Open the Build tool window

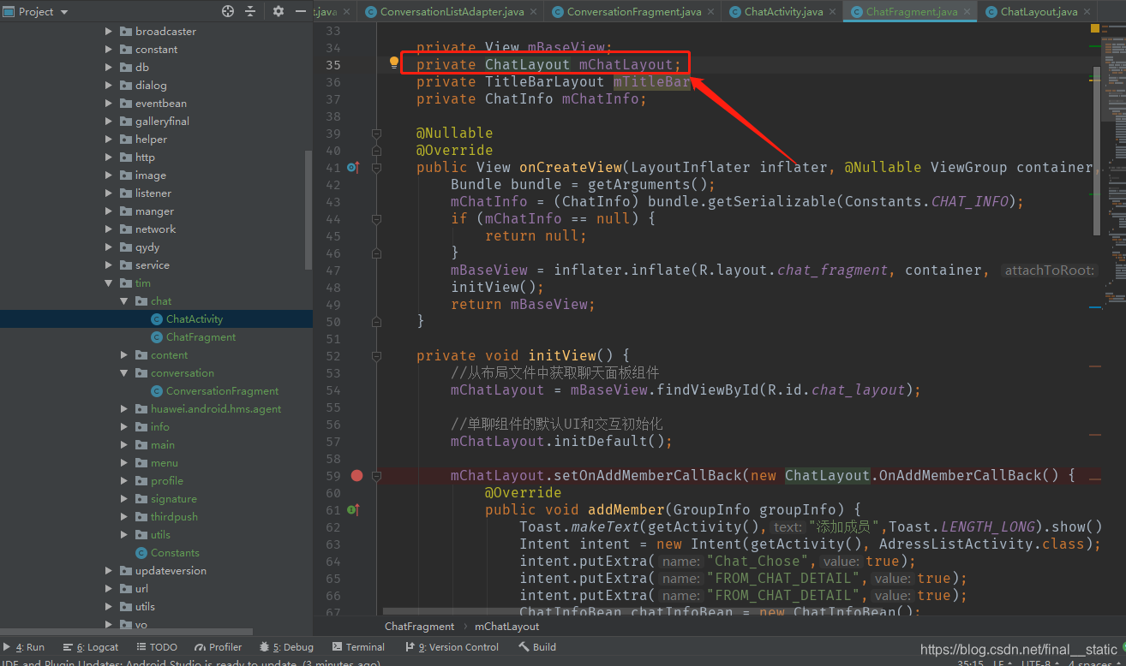[537, 647]
